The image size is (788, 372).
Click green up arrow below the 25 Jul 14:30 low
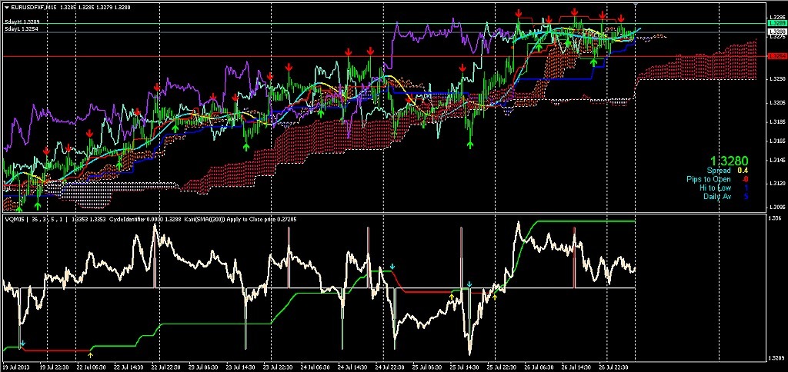[471, 142]
